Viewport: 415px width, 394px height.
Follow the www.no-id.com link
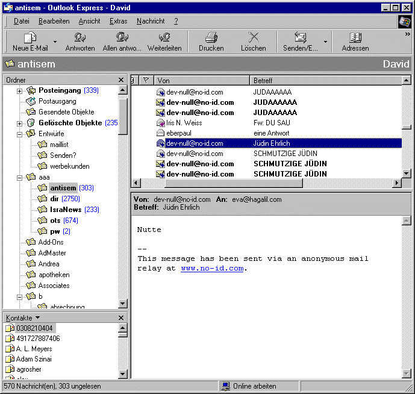point(212,268)
